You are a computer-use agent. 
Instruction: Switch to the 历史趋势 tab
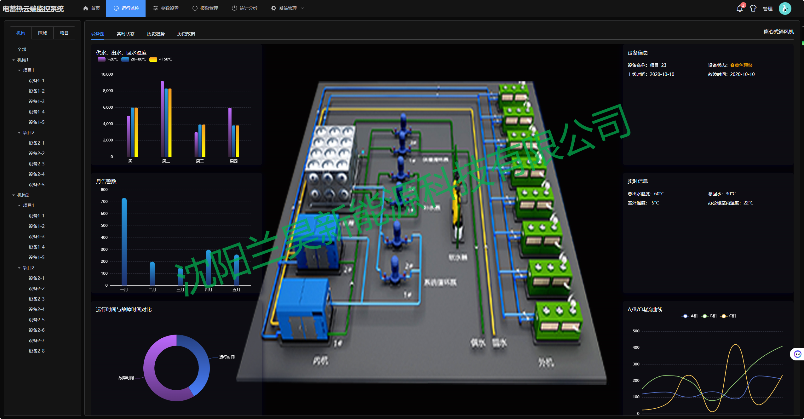click(x=156, y=34)
